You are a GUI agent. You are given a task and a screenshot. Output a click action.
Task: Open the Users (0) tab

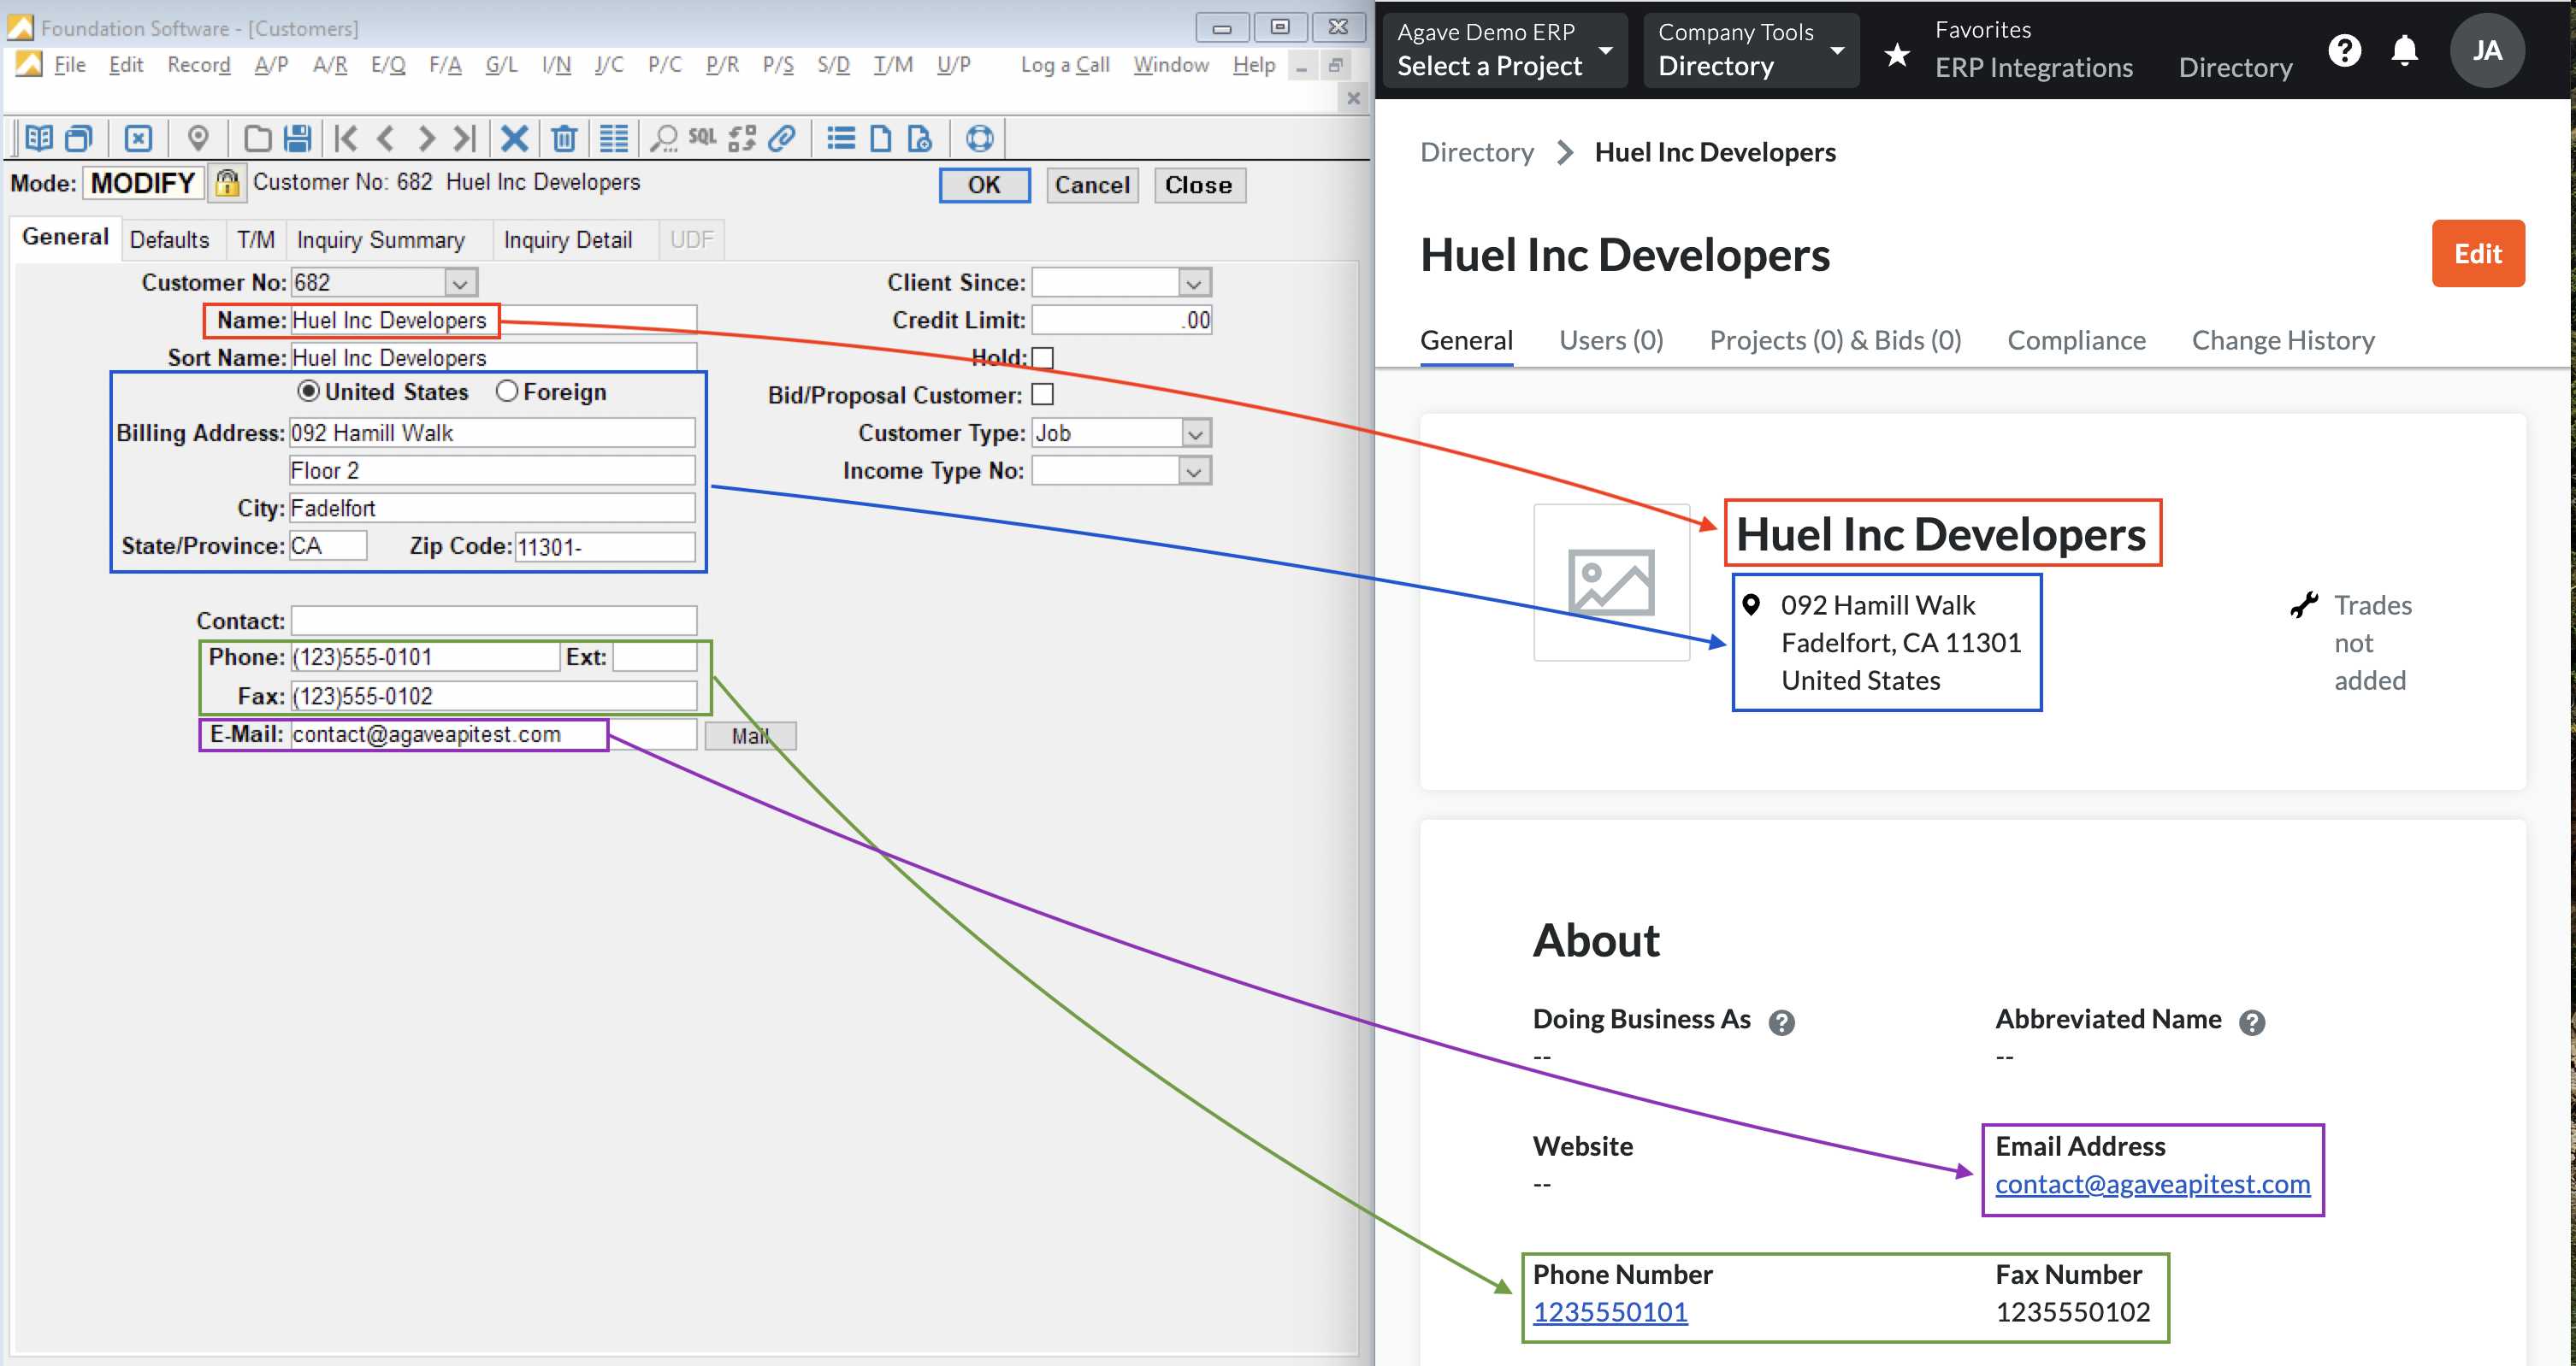pos(1610,341)
